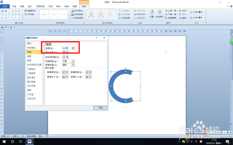
Task: Click the green rotation handle on shape
Action: click(x=126, y=68)
